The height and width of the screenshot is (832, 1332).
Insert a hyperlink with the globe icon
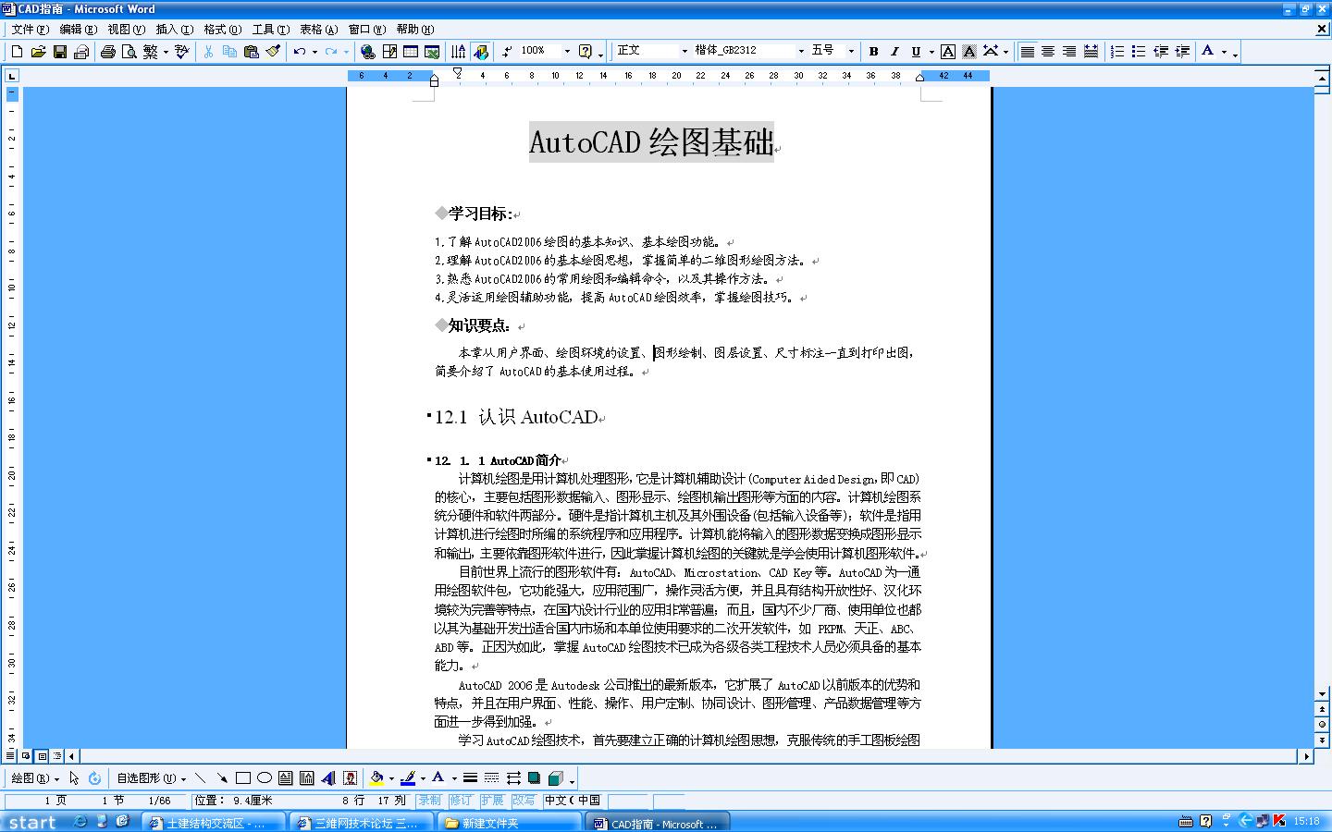(368, 52)
